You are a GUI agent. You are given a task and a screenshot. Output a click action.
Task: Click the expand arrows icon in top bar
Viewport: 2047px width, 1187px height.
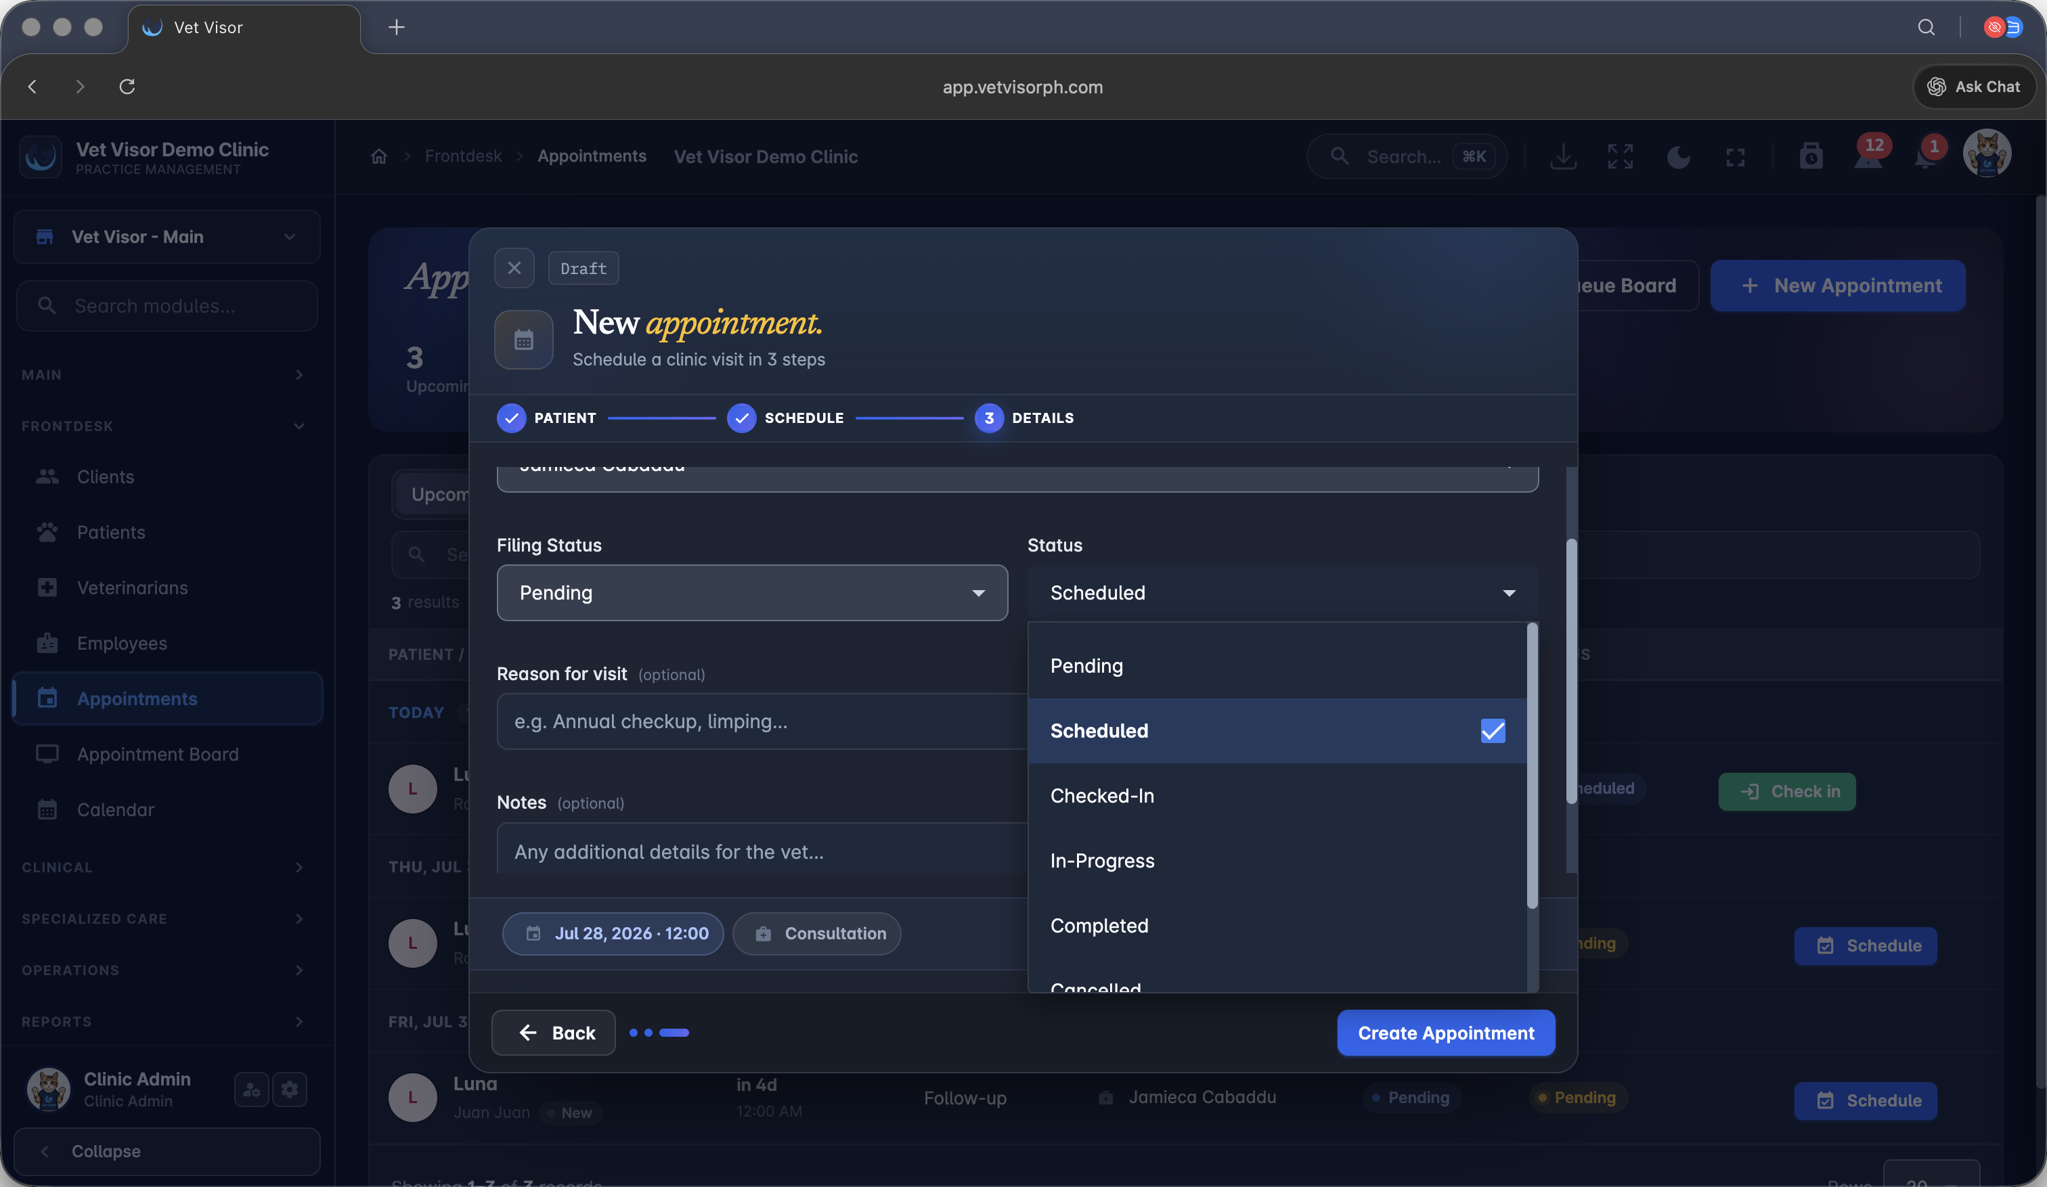pos(1620,156)
